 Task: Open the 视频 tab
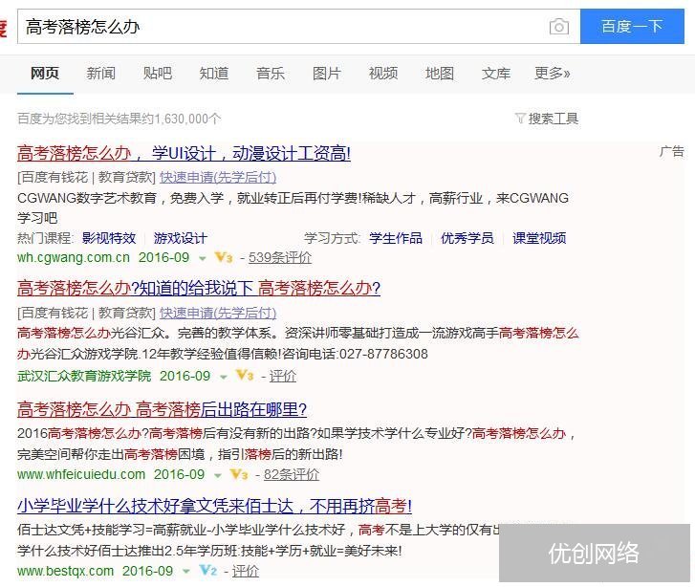[x=383, y=74]
